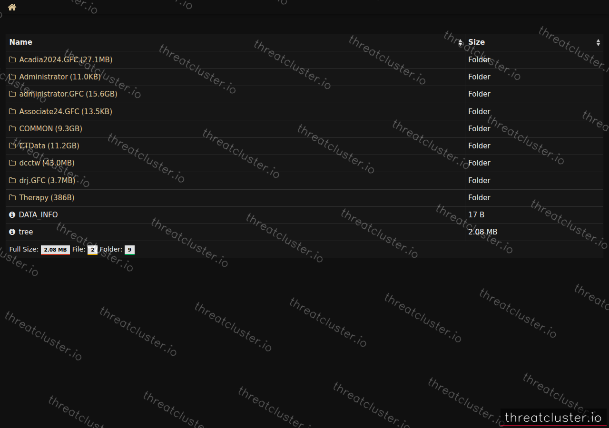Open the COMMON (9.3GB) folder
Screen dimensions: 609x428
50,129
